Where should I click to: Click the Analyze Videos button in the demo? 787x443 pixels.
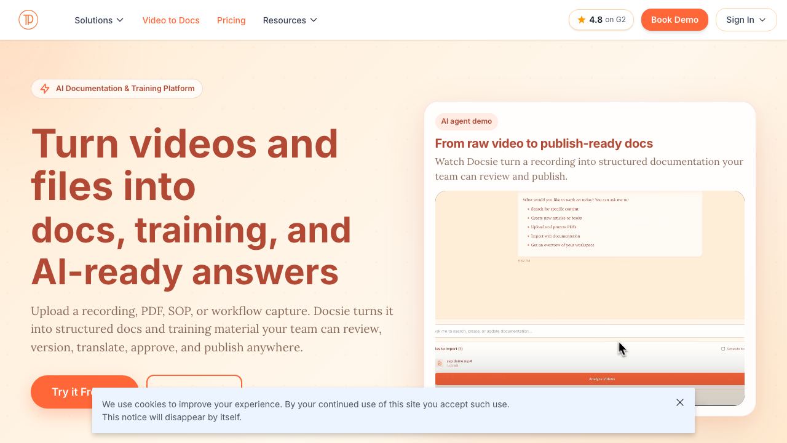[x=590, y=379]
